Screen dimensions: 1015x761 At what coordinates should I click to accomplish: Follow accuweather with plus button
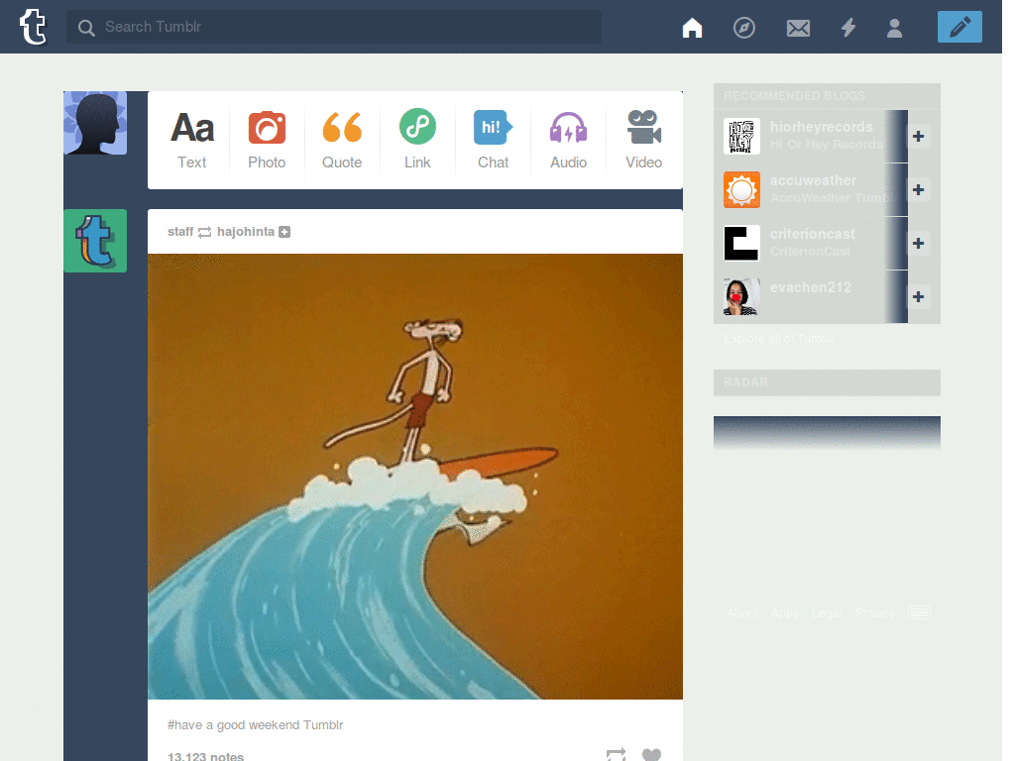918,189
